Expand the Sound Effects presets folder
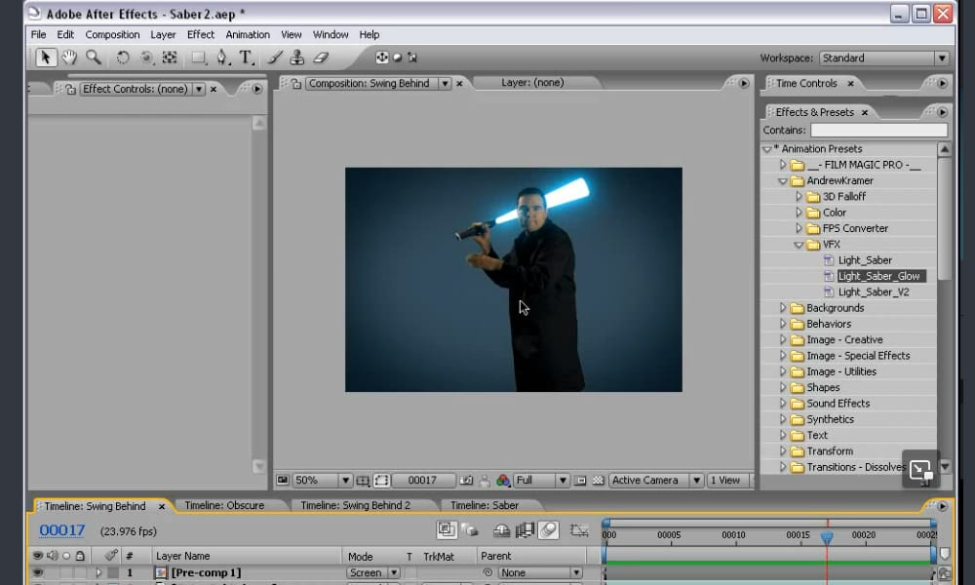This screenshot has width=975, height=585. click(784, 403)
